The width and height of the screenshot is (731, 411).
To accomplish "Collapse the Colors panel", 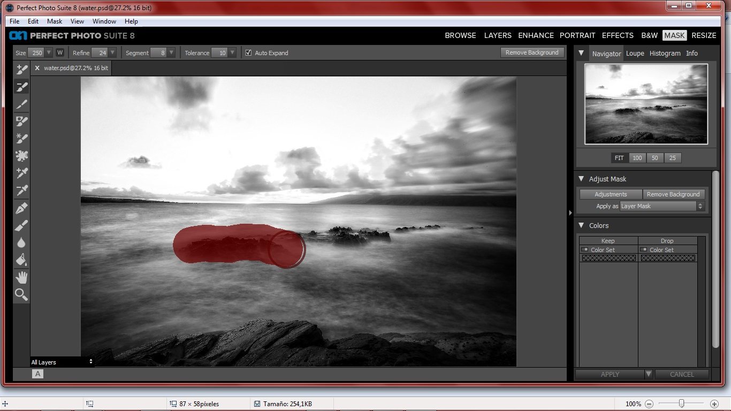I will pos(581,225).
